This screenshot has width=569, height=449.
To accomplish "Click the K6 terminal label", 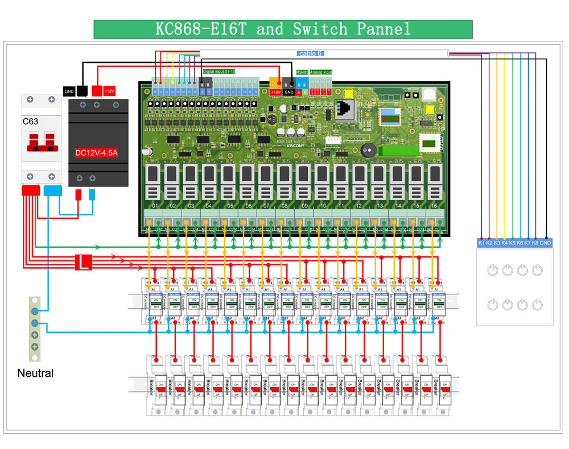I will point(520,243).
